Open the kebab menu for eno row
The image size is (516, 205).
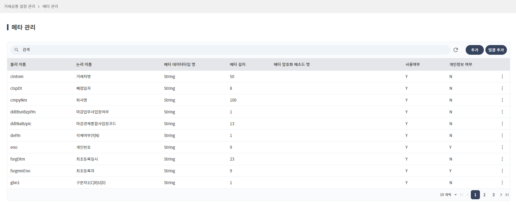click(x=502, y=147)
